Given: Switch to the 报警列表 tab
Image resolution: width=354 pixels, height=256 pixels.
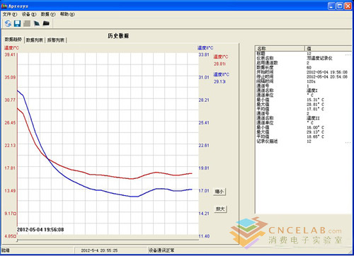Looking at the screenshot, I should pyautogui.click(x=56, y=40).
